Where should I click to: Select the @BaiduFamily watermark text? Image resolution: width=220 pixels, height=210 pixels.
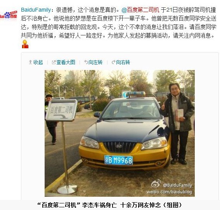tap(177, 185)
